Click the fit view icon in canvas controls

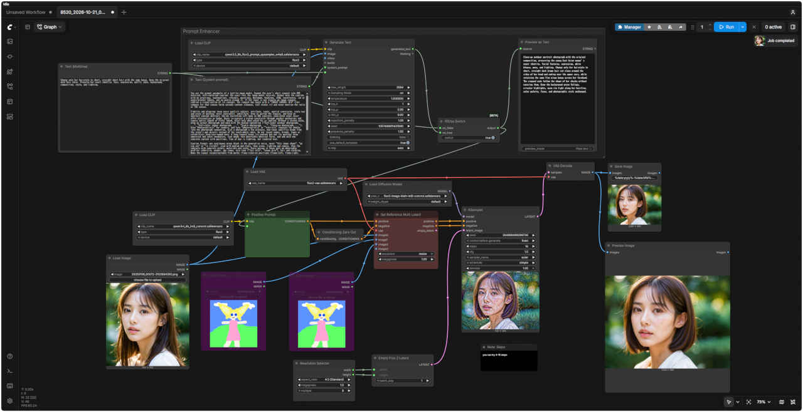[x=748, y=402]
